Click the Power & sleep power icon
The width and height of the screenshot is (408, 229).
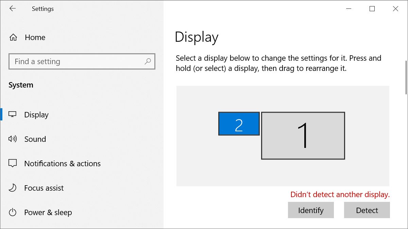[x=13, y=212]
